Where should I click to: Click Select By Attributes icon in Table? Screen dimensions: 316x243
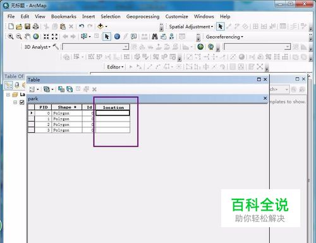pyautogui.click(x=61, y=89)
